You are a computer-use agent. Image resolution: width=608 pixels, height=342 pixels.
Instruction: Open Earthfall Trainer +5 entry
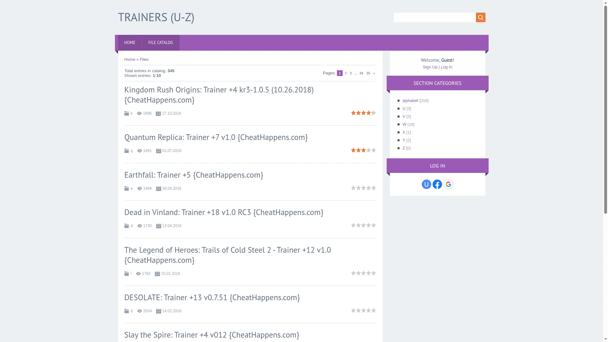(x=194, y=175)
